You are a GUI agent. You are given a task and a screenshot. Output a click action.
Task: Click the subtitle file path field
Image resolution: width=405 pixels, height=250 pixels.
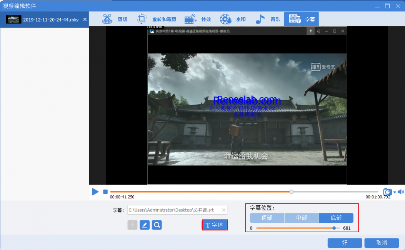pos(177,210)
